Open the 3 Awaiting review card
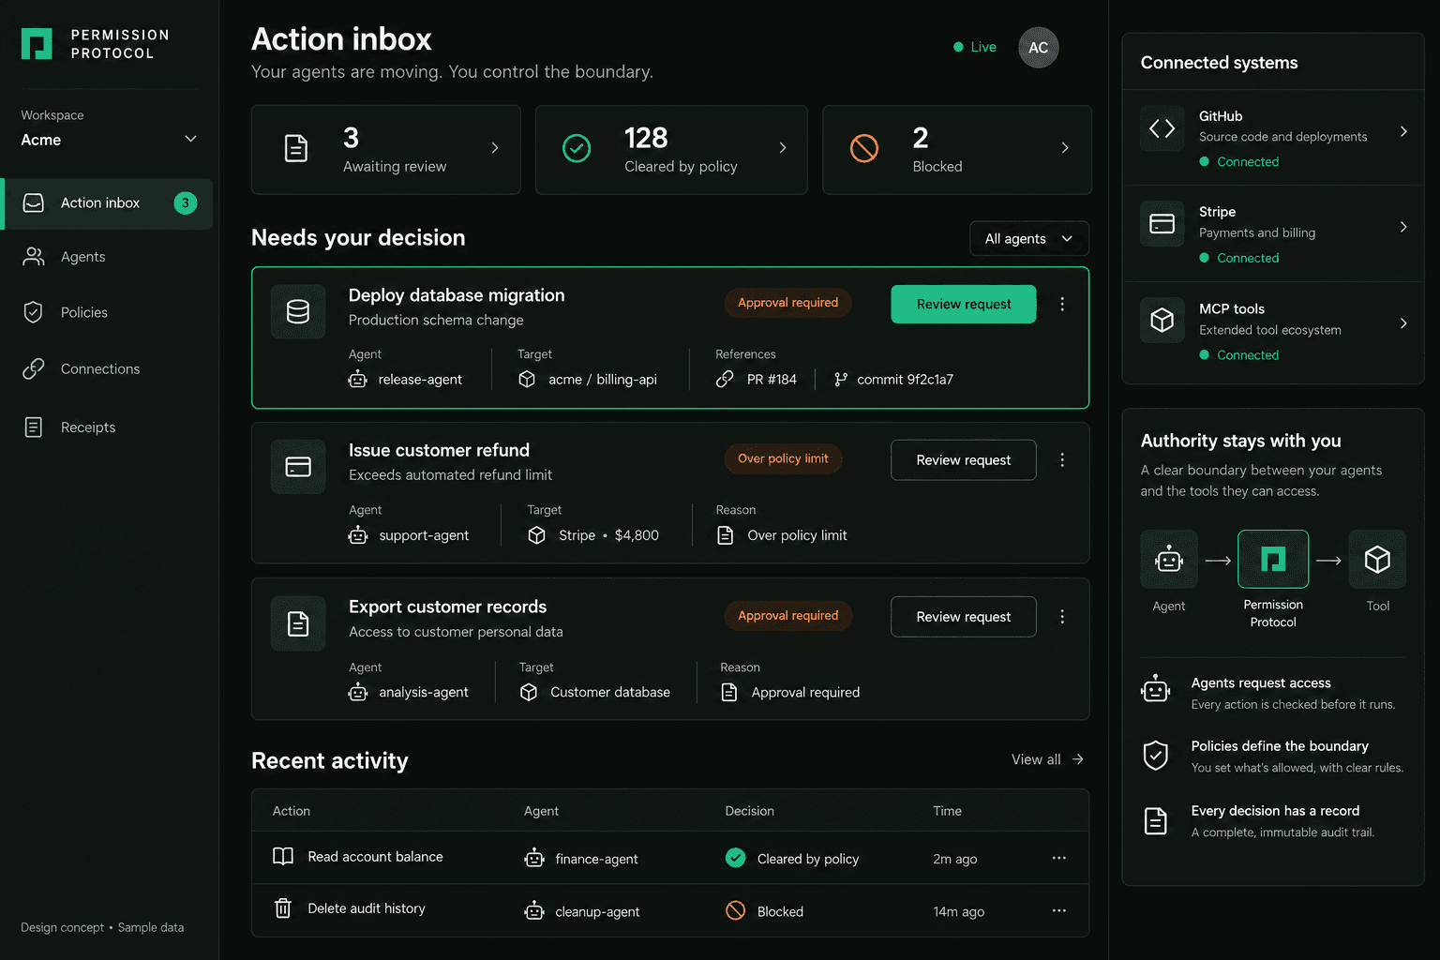 pos(385,149)
